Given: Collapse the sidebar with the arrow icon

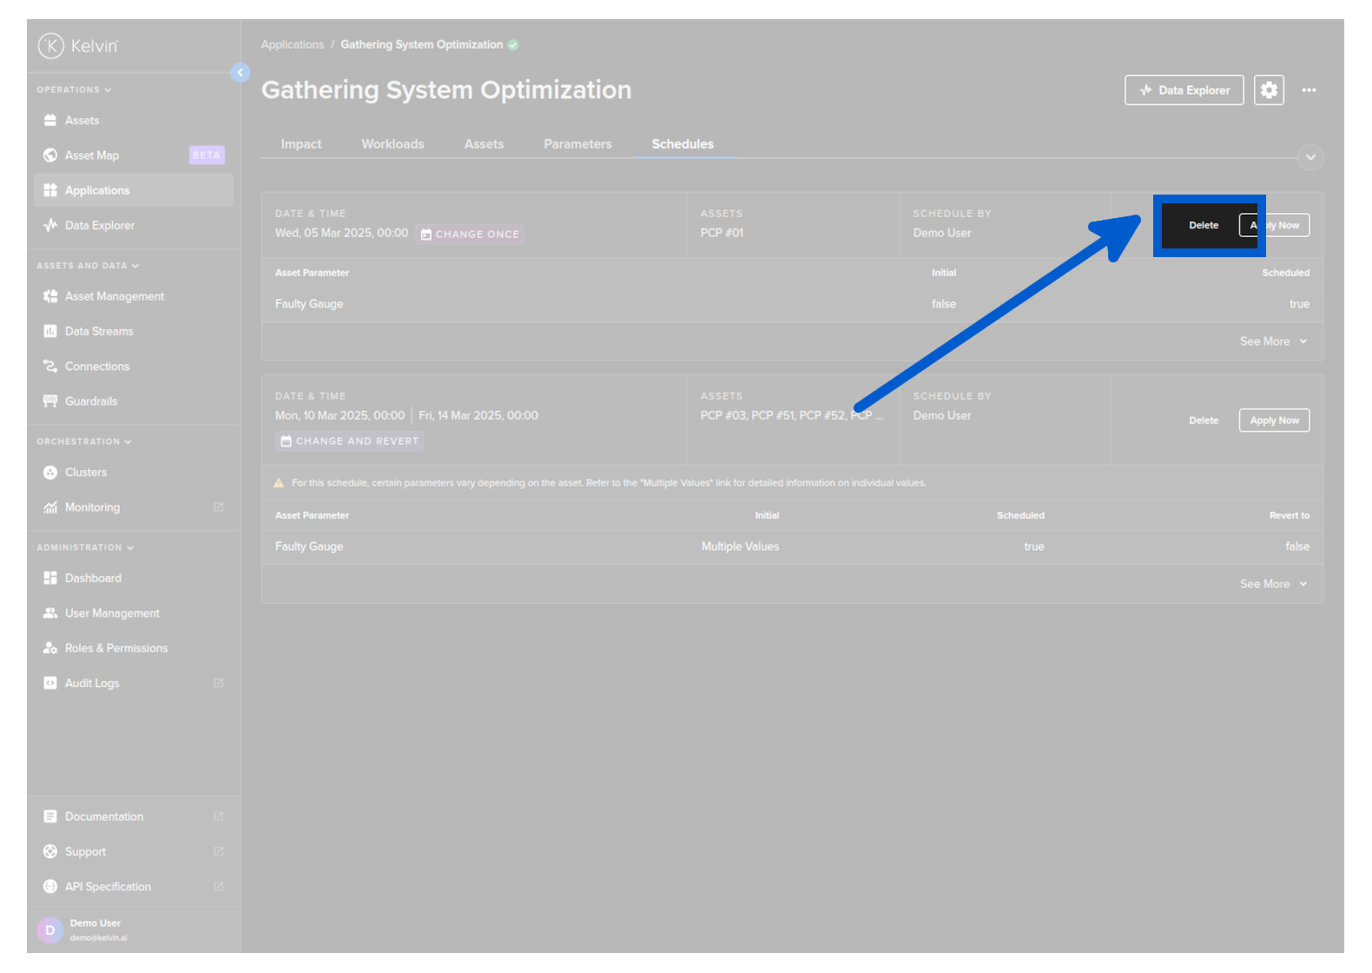Looking at the screenshot, I should (x=241, y=73).
